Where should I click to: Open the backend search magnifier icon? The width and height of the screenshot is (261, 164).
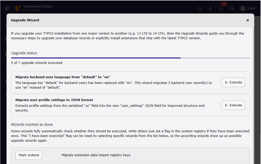tap(232, 8)
